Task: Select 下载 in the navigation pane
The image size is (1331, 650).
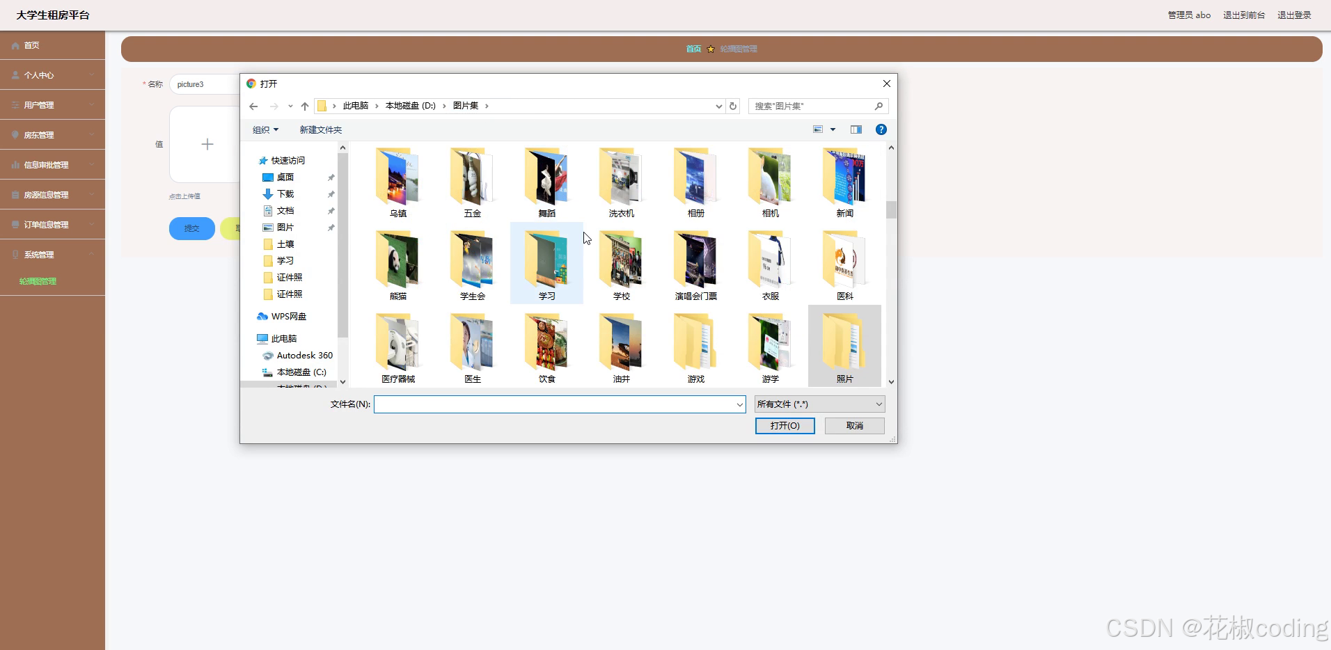Action: [x=285, y=194]
